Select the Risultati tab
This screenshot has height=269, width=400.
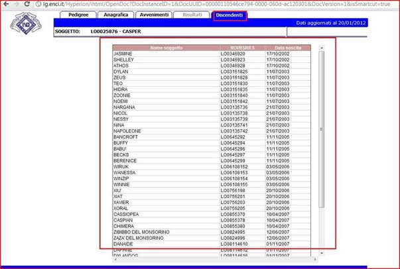pos(193,15)
